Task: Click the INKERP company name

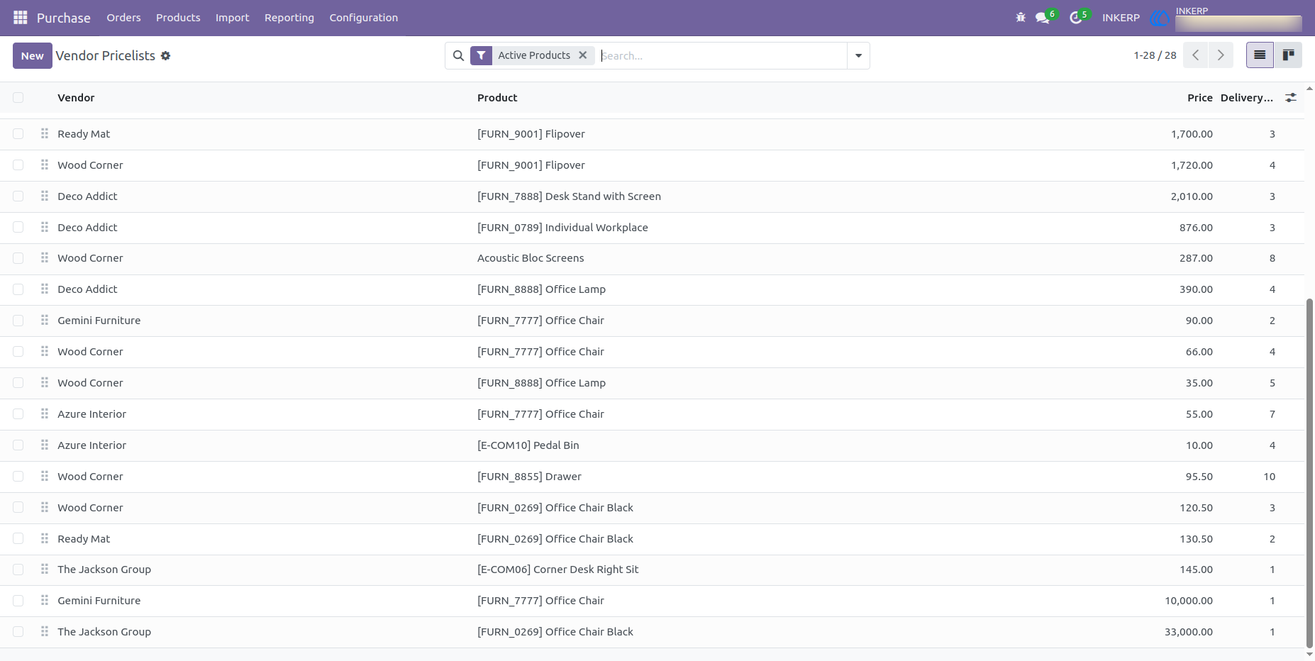Action: 1121,18
